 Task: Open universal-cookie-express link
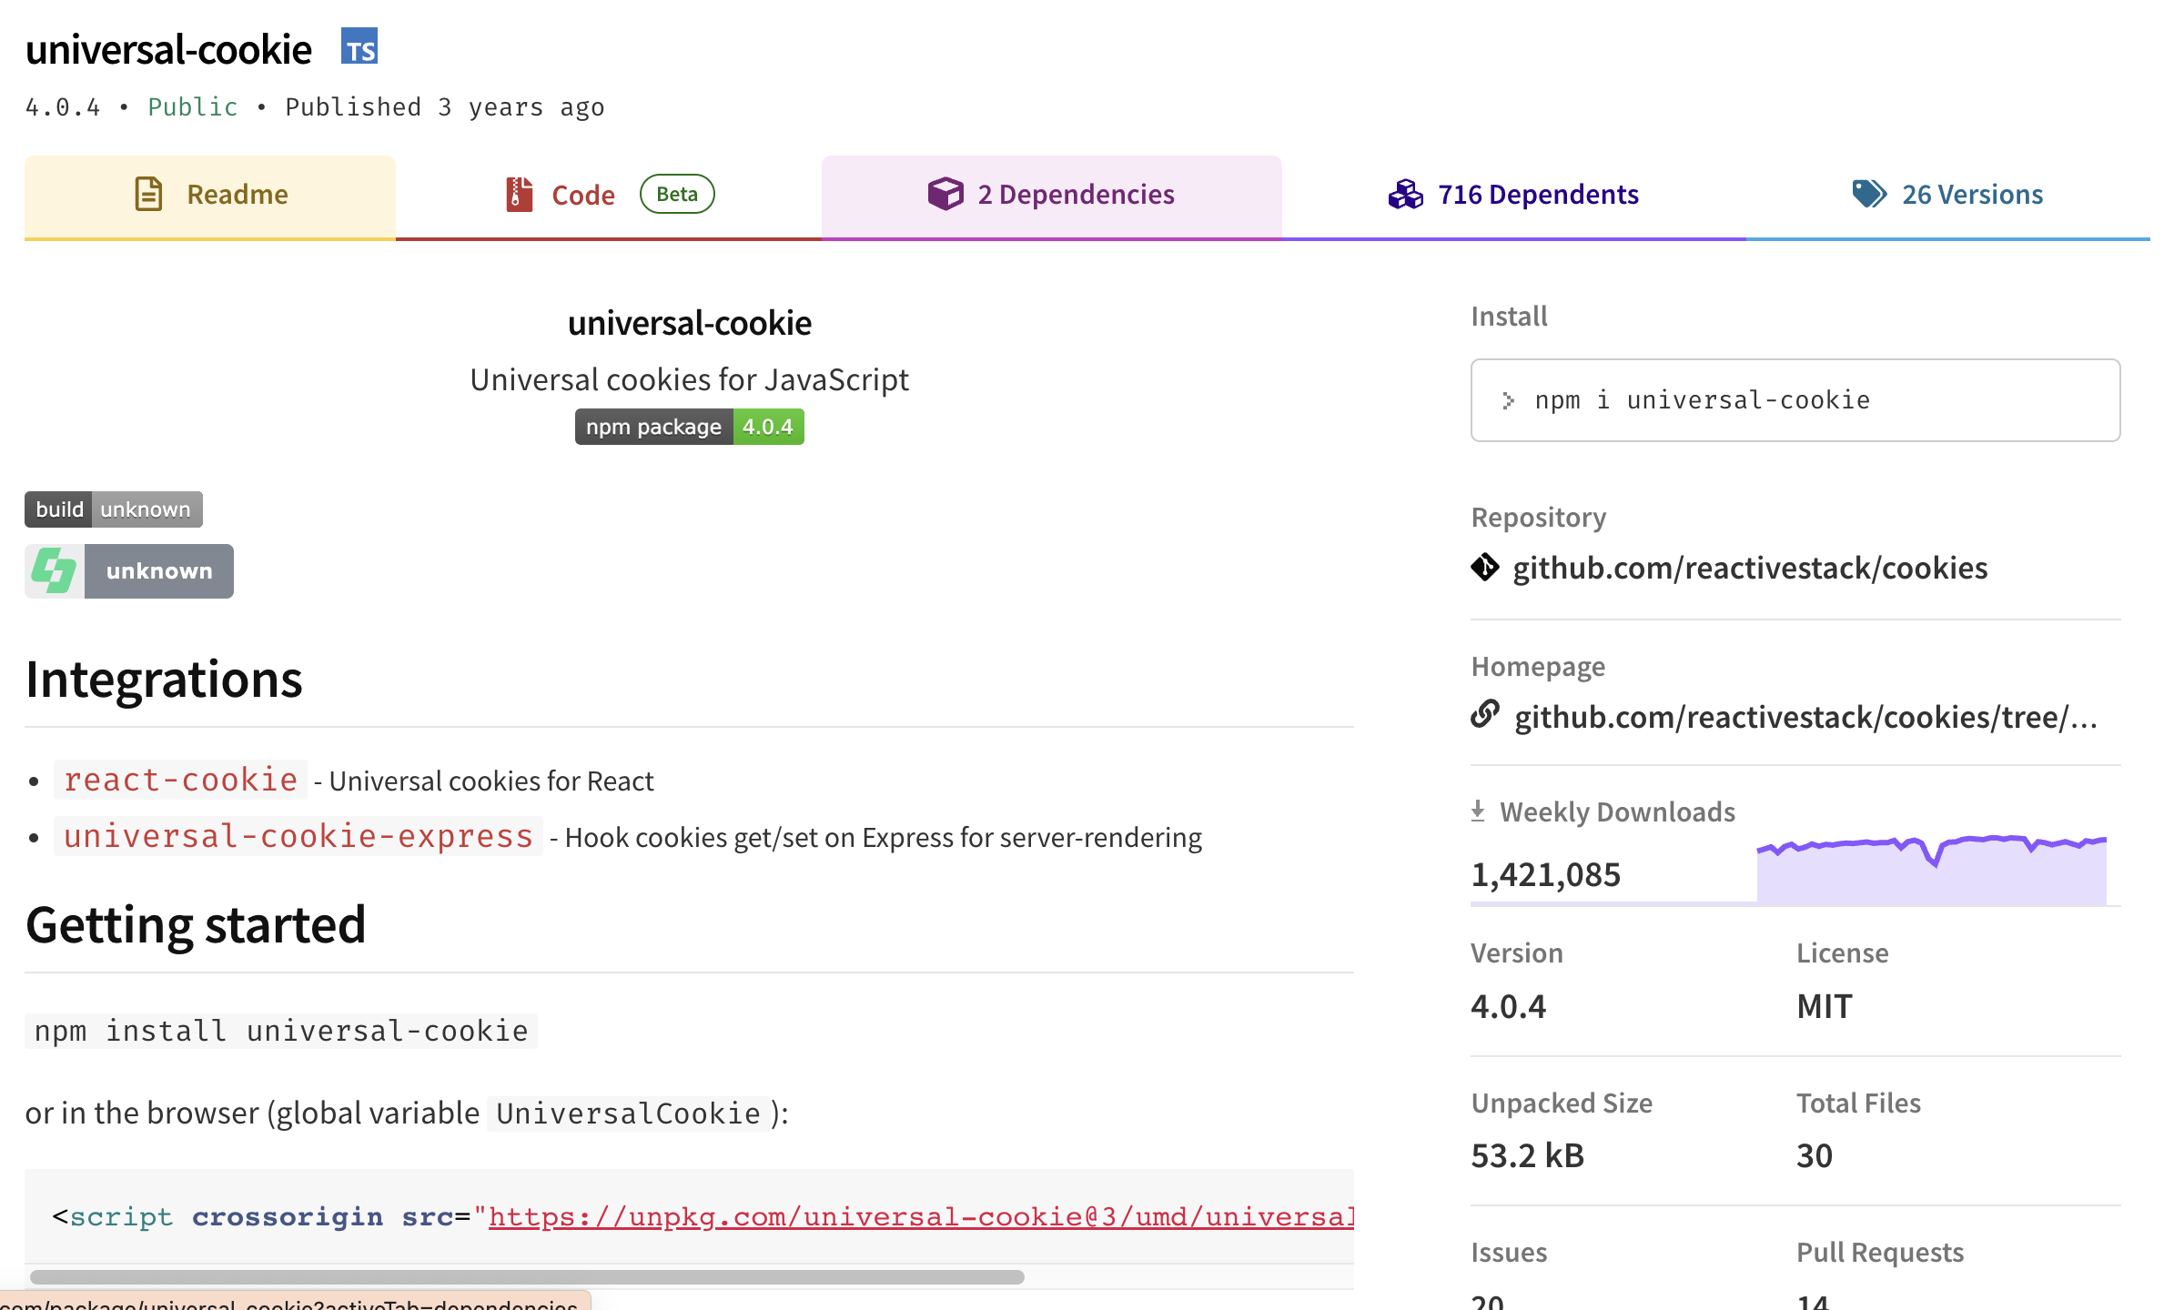click(298, 836)
